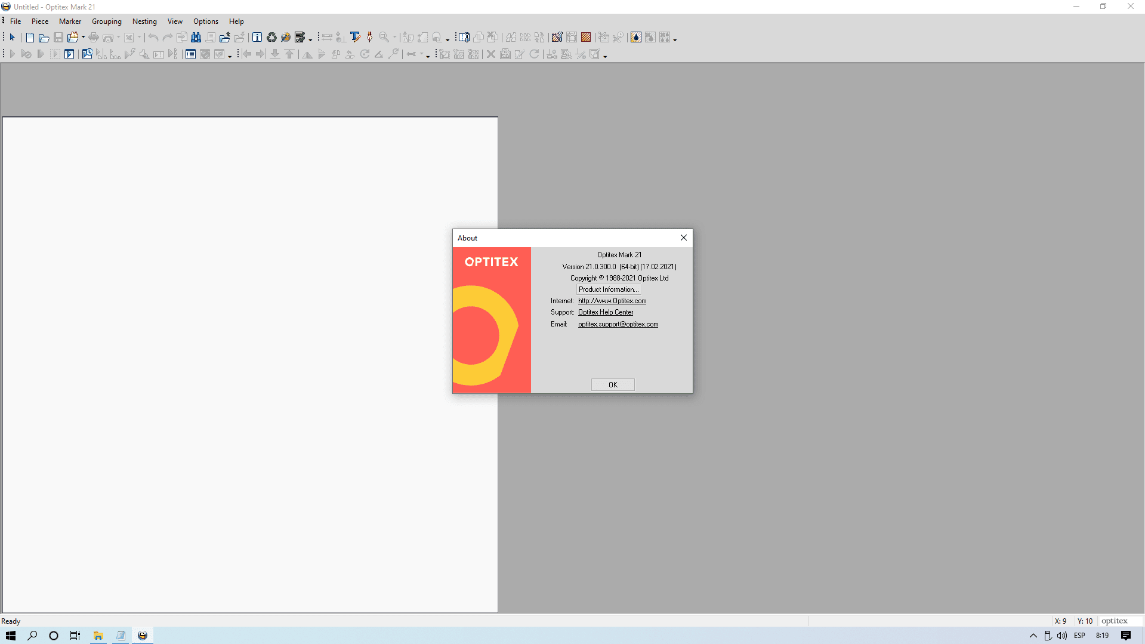
Task: Click the binoculars find icon
Action: [x=196, y=38]
